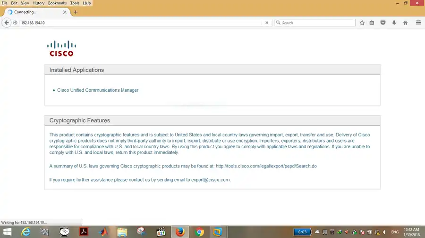Image resolution: width=425 pixels, height=238 pixels.
Task: Open Cisco Unified Communications Manager link
Action: 98,90
